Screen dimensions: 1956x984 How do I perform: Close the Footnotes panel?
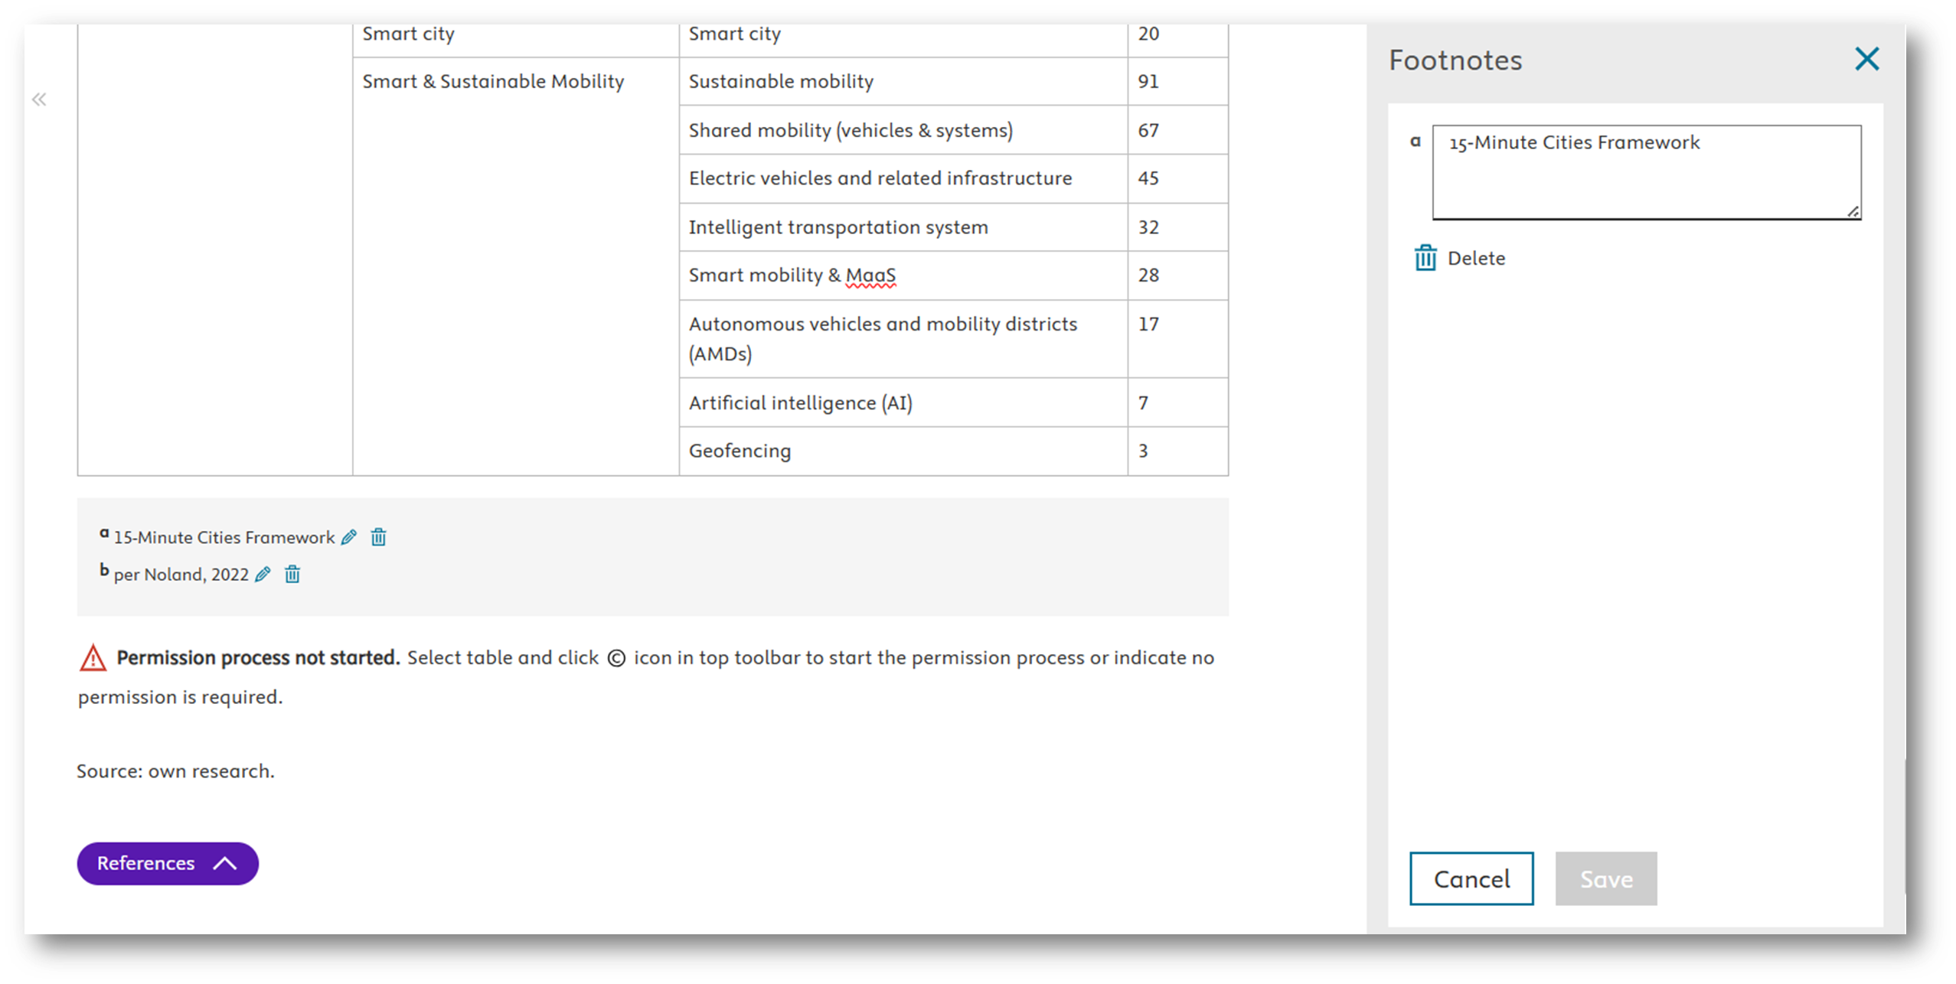coord(1866,59)
